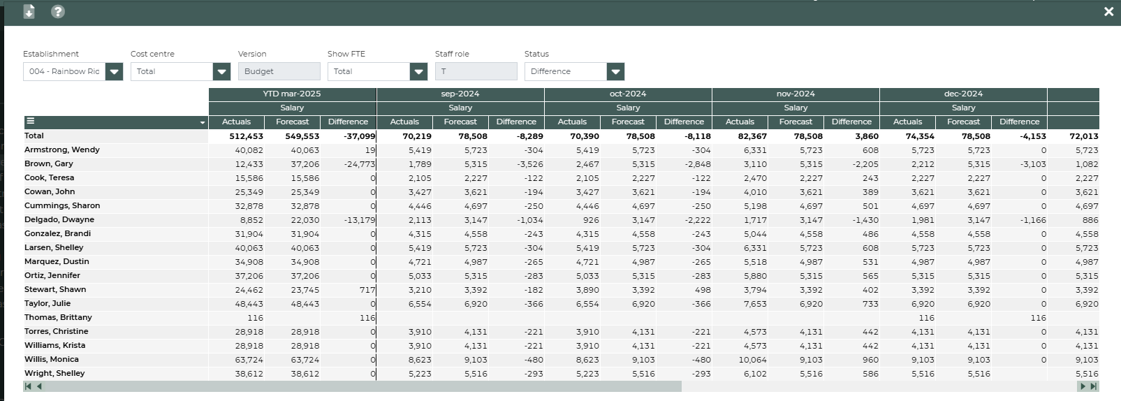Jump to the last column with the scroll-end arrow
Viewport: 1121px width, 401px height.
(1093, 386)
